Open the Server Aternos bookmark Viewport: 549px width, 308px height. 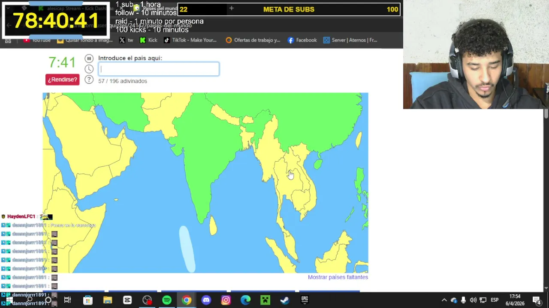350,40
